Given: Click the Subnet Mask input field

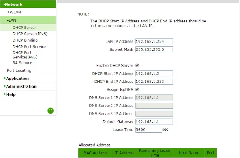Looking at the screenshot, I should (x=154, y=49).
